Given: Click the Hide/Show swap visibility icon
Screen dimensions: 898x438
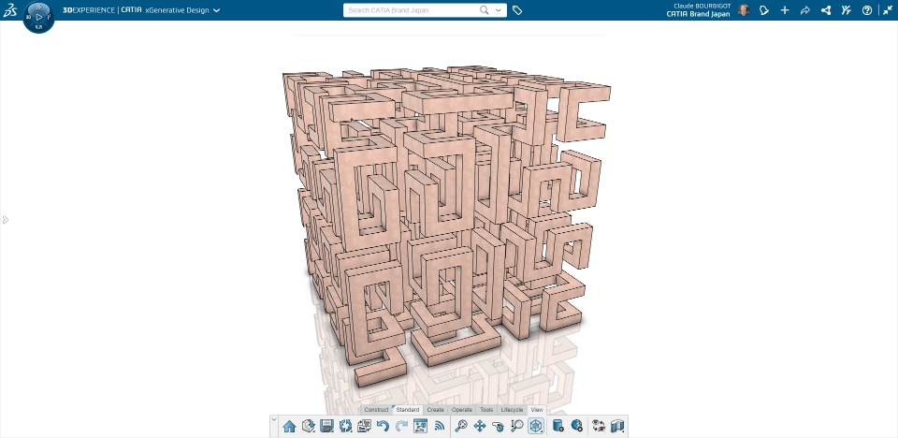Looking at the screenshot, I should [x=599, y=426].
